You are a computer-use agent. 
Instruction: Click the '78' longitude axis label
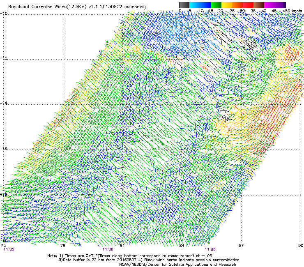click(x=63, y=246)
